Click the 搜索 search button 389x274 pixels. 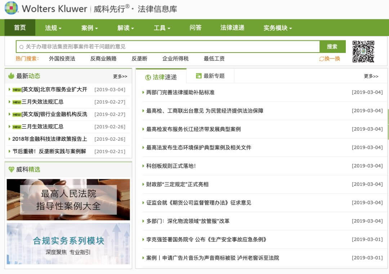(332, 46)
